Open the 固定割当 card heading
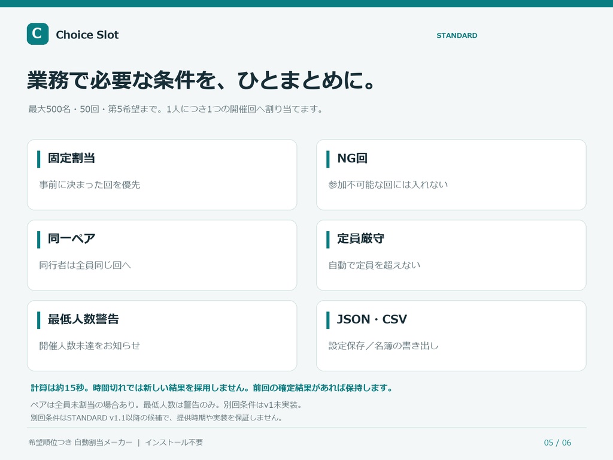This screenshot has height=460, width=613. [71, 158]
